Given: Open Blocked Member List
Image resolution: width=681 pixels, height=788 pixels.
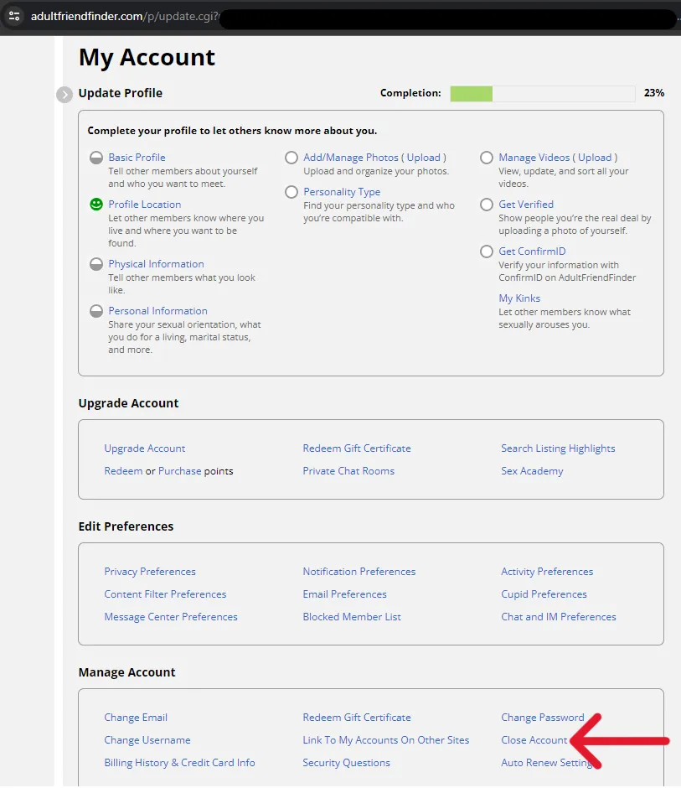Looking at the screenshot, I should pos(352,617).
